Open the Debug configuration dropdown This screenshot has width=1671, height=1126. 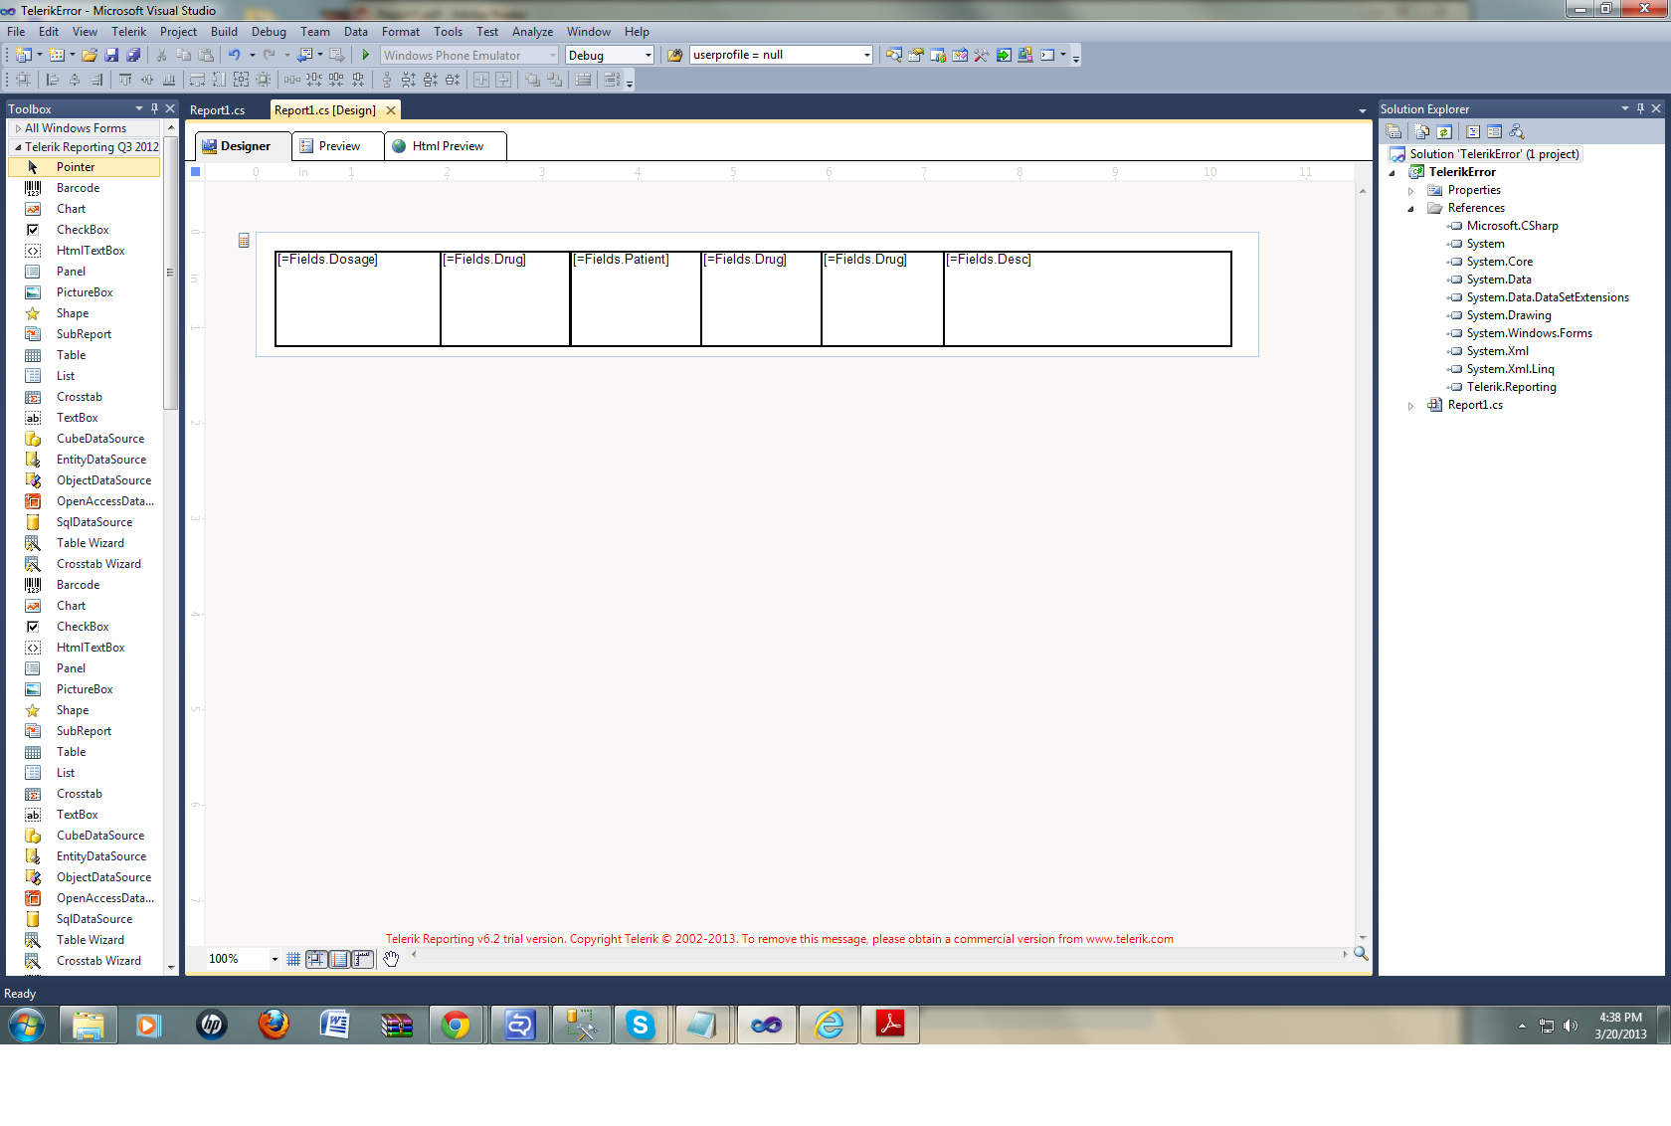point(648,56)
